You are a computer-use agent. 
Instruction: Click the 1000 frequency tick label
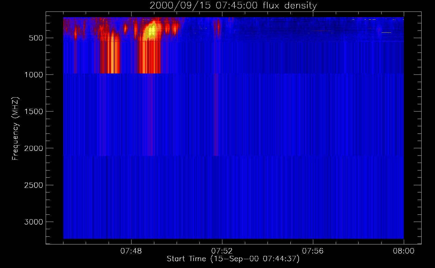(x=34, y=75)
